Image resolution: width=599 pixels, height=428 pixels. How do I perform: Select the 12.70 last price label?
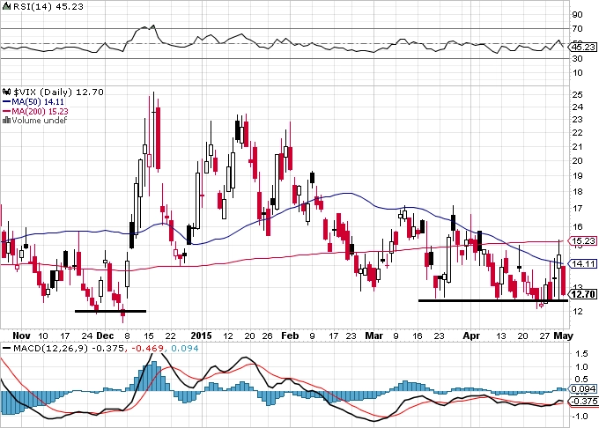click(583, 294)
